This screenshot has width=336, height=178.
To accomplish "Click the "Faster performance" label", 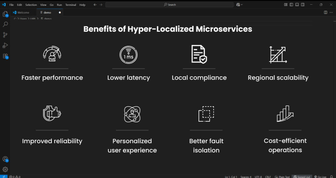I will pyautogui.click(x=52, y=78).
